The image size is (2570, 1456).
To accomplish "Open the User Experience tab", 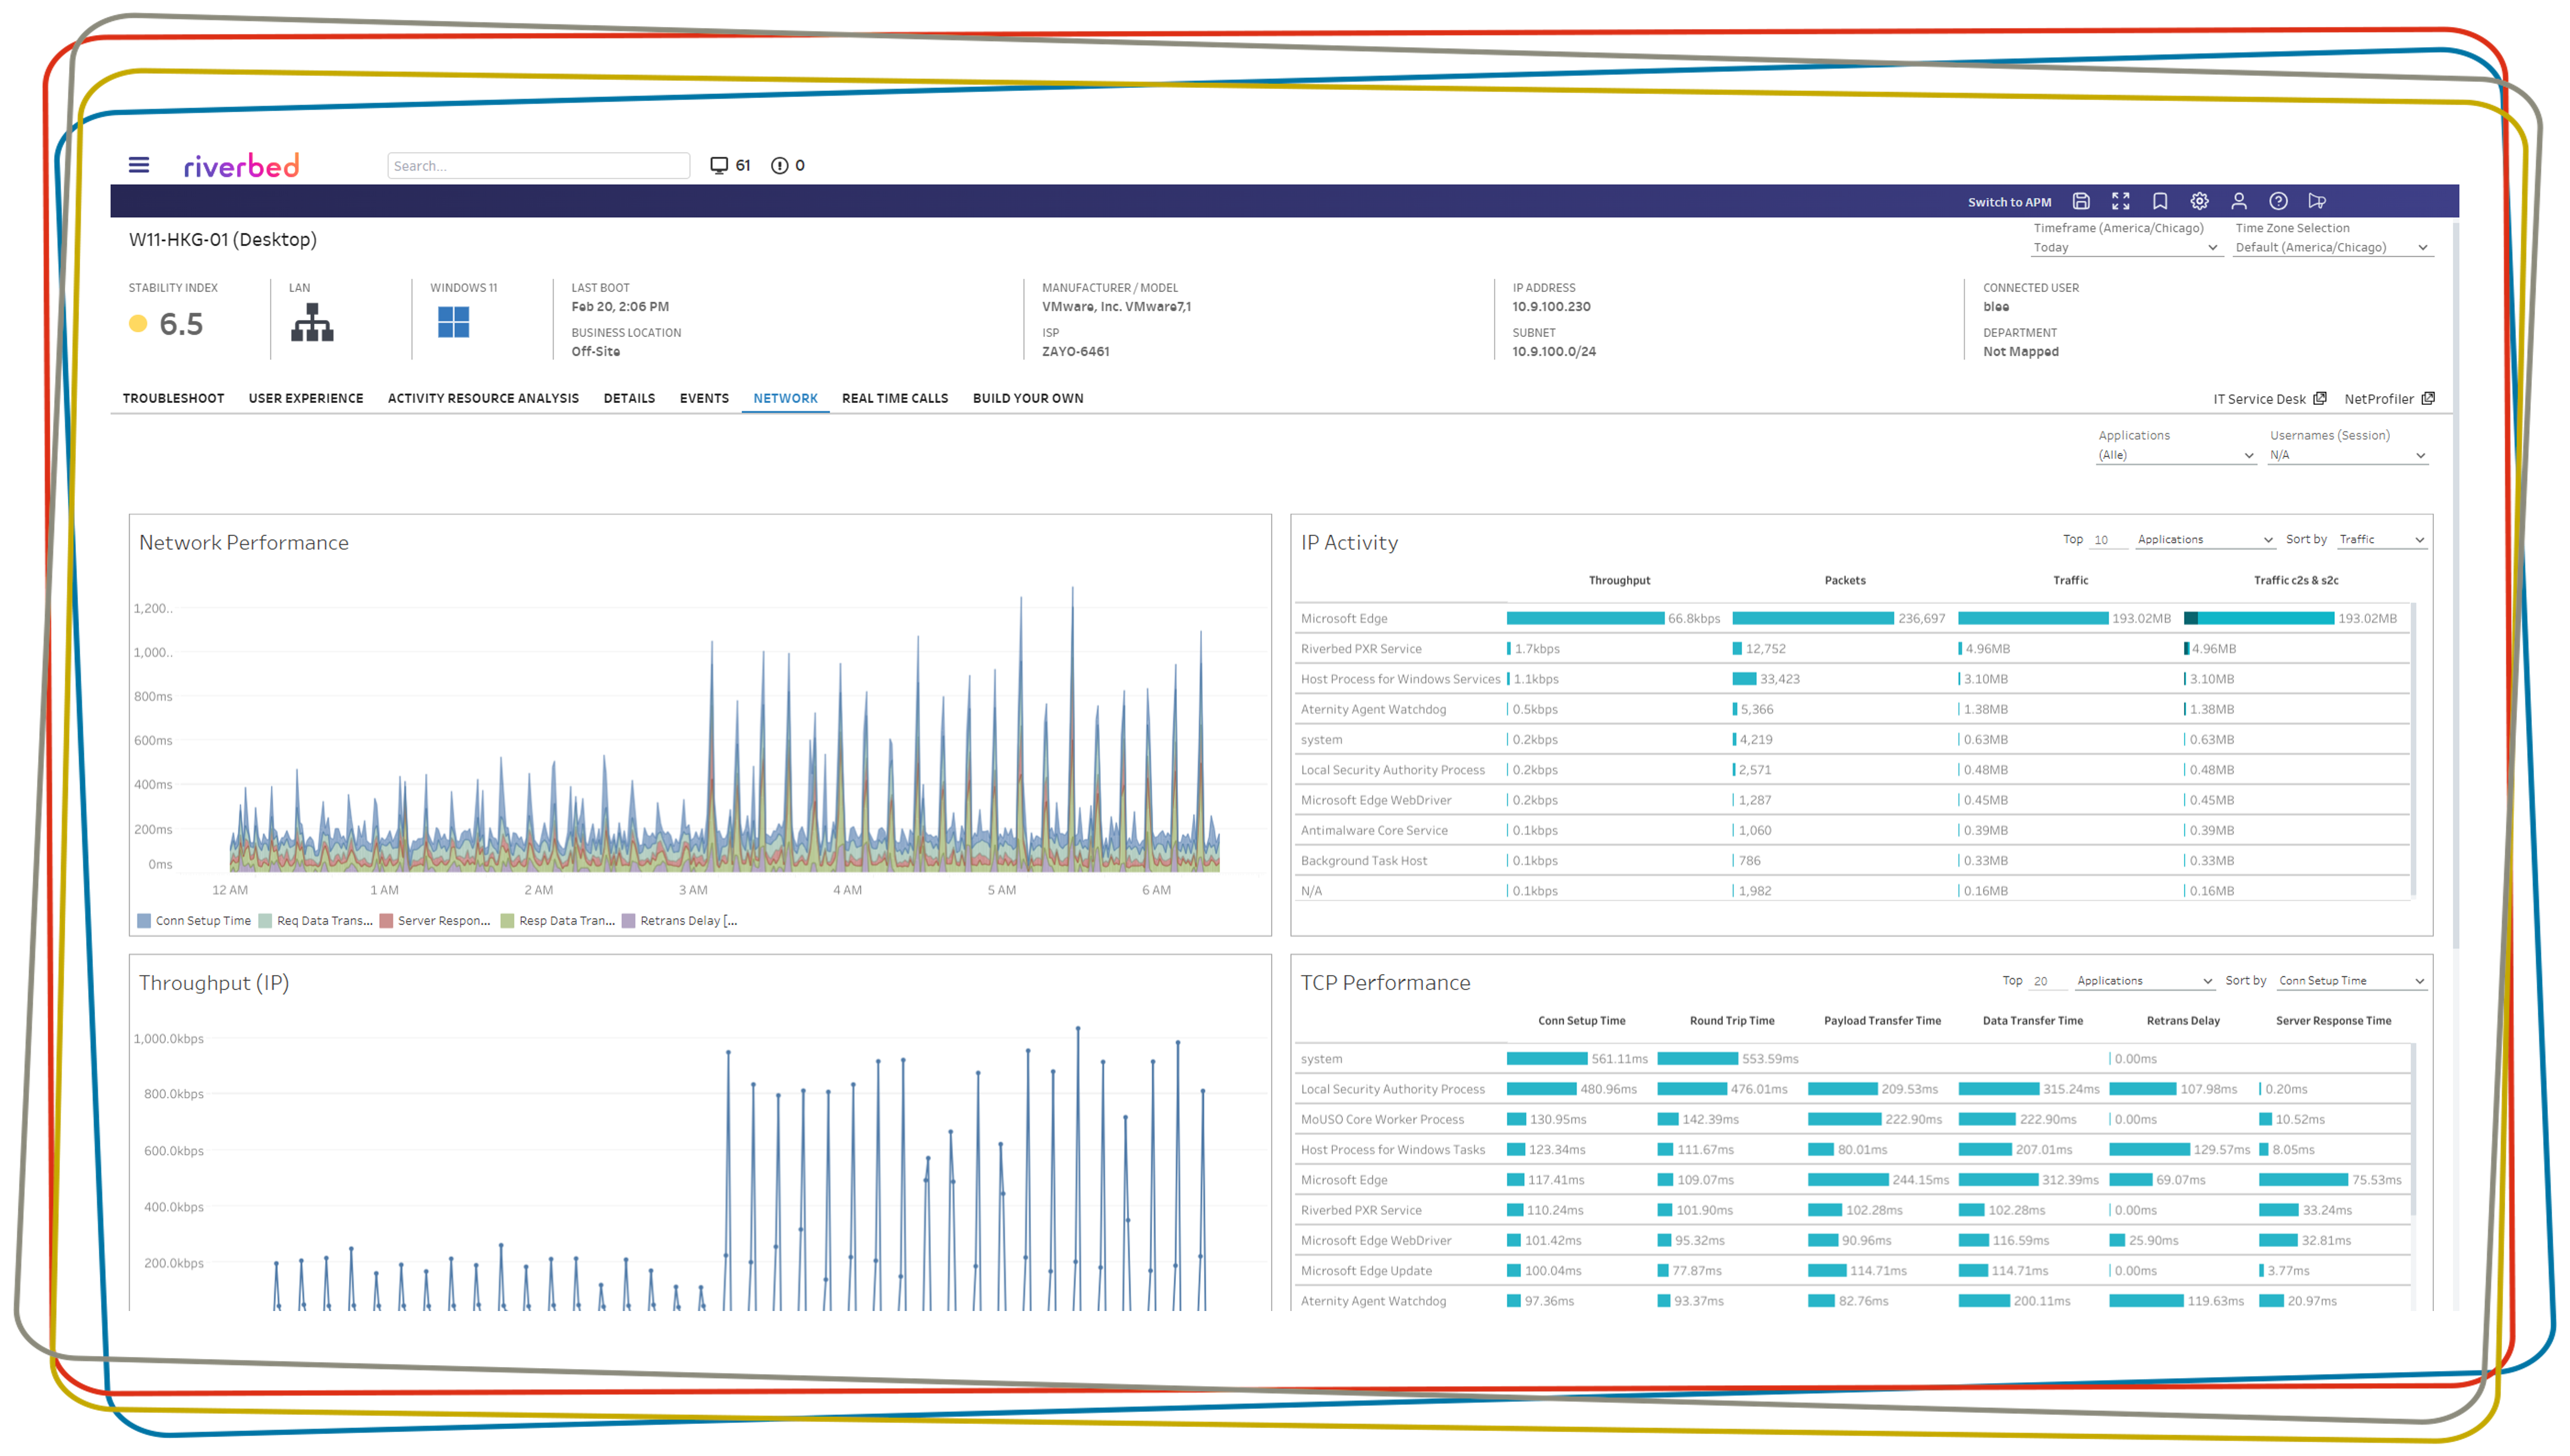I will (306, 398).
